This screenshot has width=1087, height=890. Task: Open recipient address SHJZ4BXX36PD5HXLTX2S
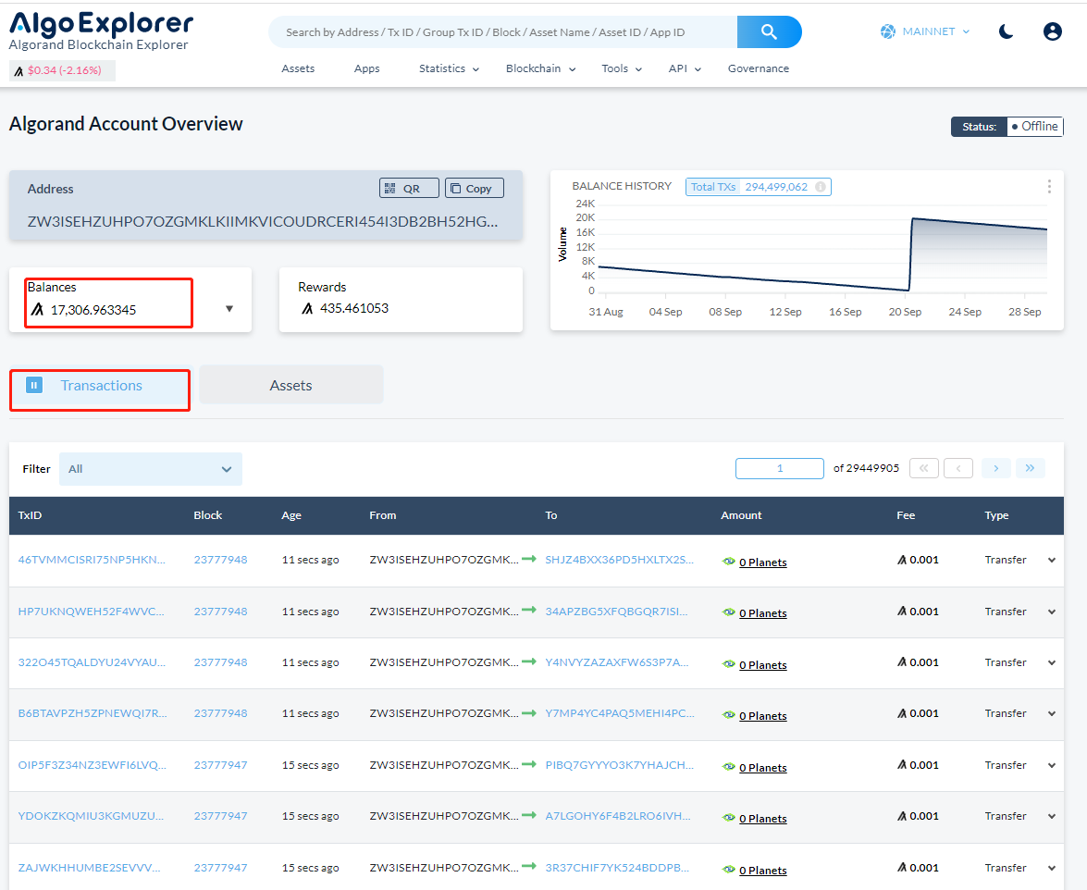pyautogui.click(x=619, y=560)
